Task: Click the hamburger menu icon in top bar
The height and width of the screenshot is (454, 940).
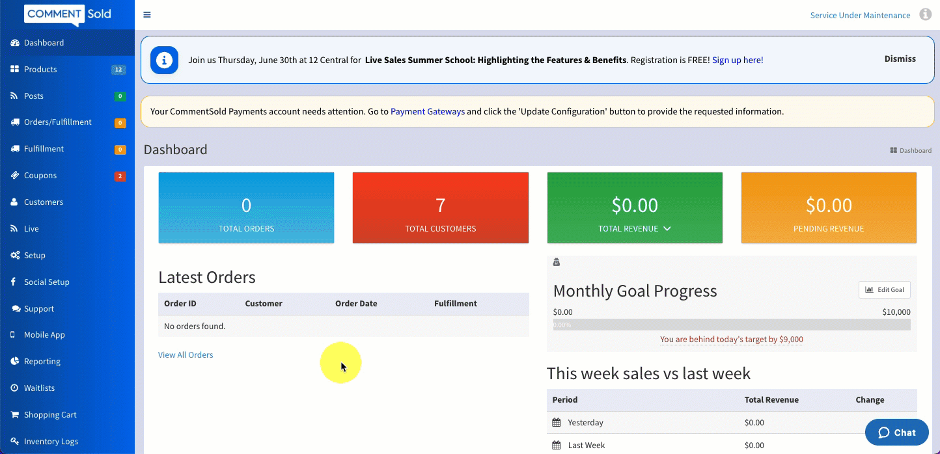Action: pyautogui.click(x=147, y=15)
